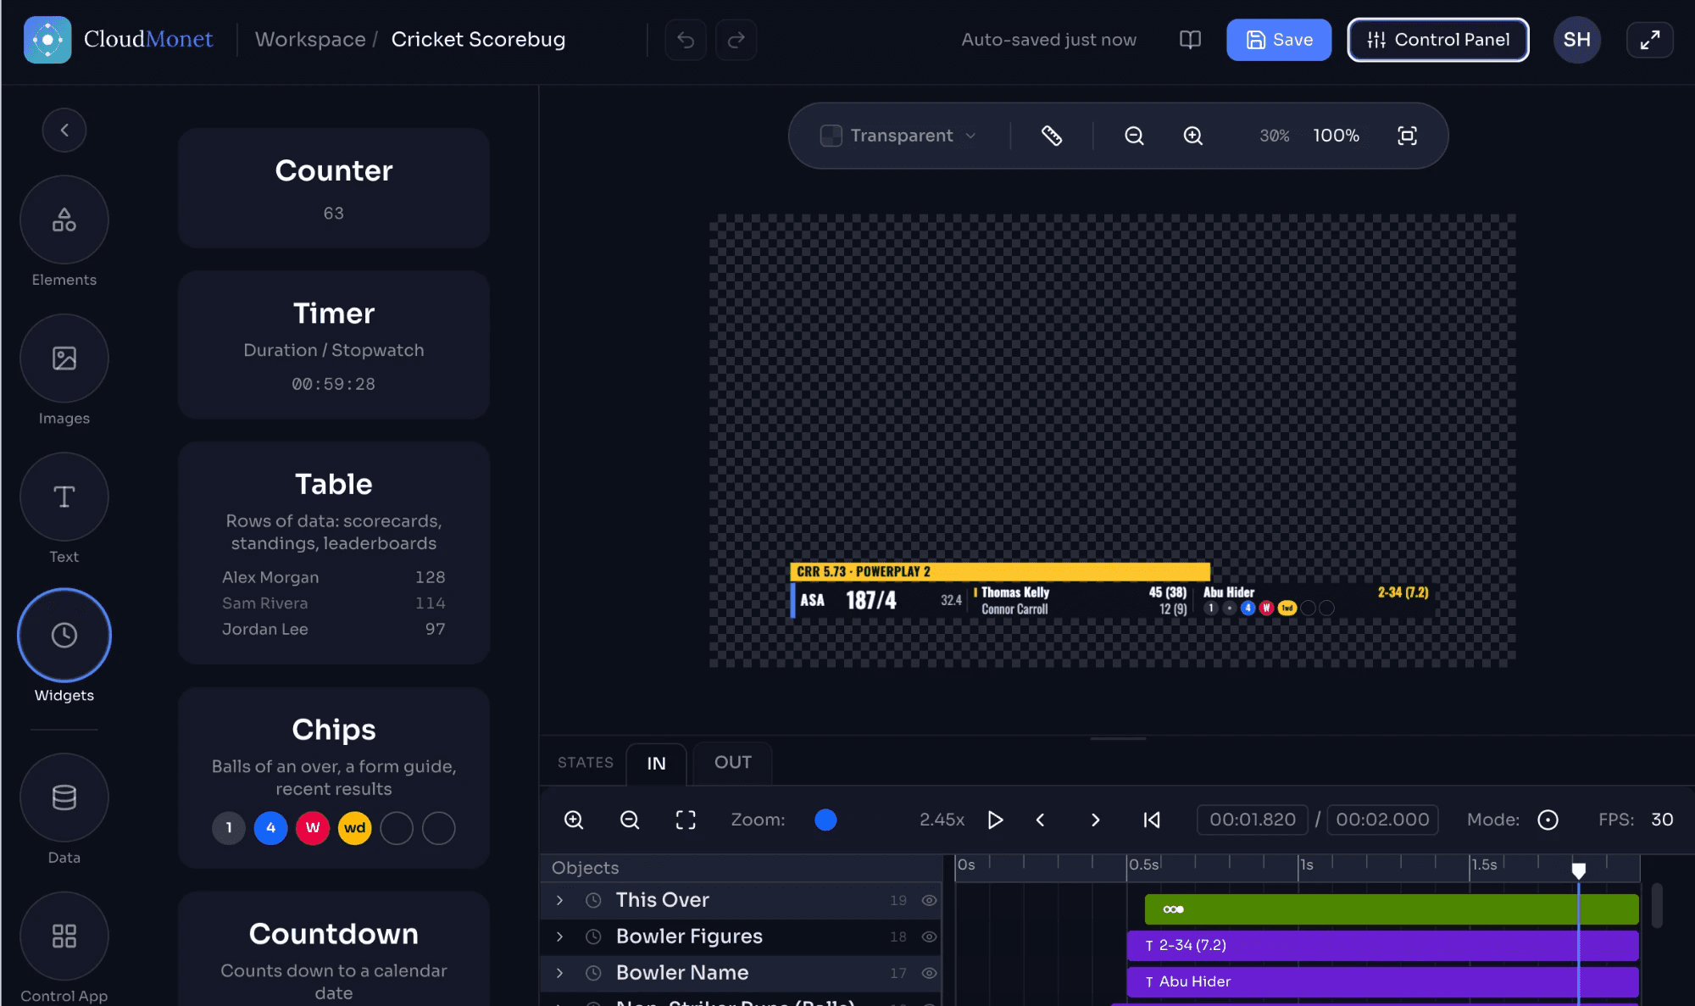Step to next frame
This screenshot has height=1006, width=1695.
pyautogui.click(x=1095, y=820)
